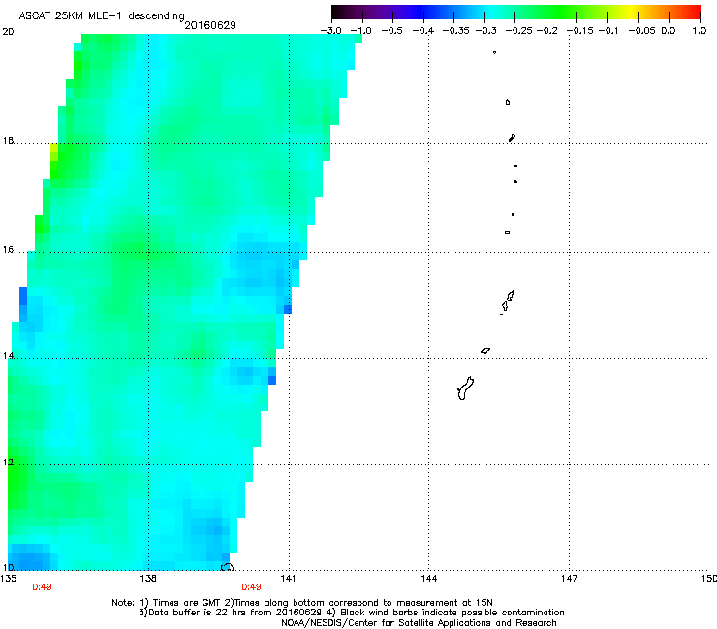Image resolution: width=717 pixels, height=629 pixels.
Task: Click the -0.3 colorbar label
Action: click(486, 31)
